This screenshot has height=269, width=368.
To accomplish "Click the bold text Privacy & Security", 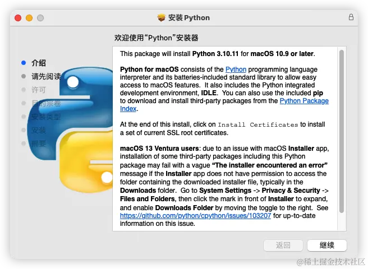I will coord(291,191).
